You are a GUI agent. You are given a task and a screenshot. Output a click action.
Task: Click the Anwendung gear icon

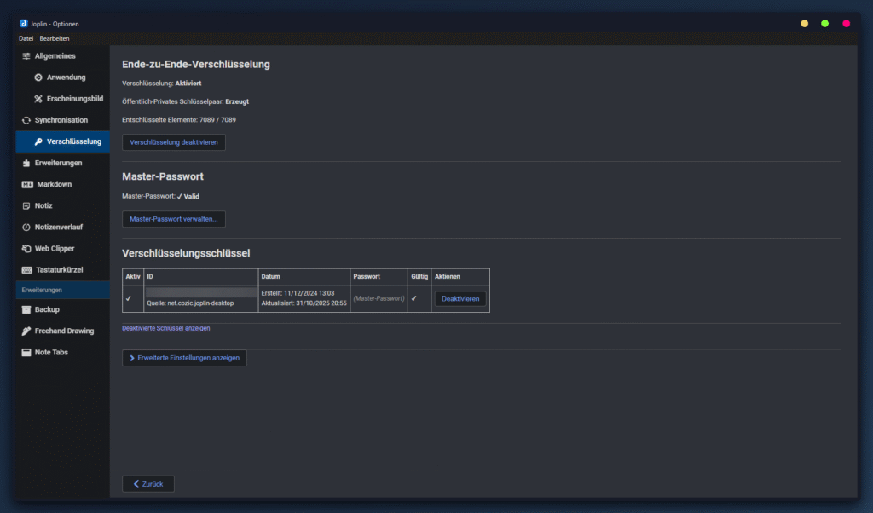point(38,78)
